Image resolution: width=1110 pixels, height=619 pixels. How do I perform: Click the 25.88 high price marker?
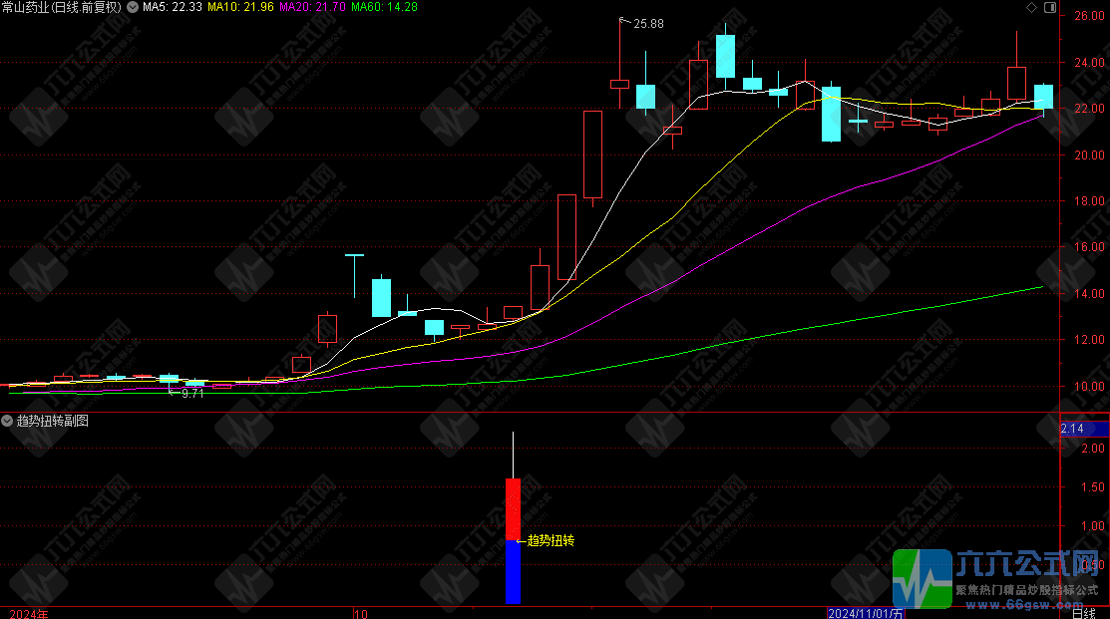648,23
